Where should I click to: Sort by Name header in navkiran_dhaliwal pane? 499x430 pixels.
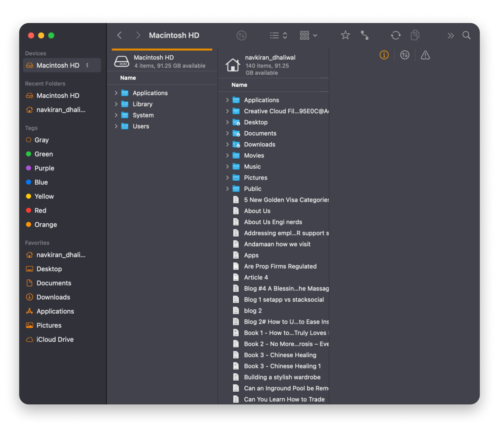click(239, 85)
